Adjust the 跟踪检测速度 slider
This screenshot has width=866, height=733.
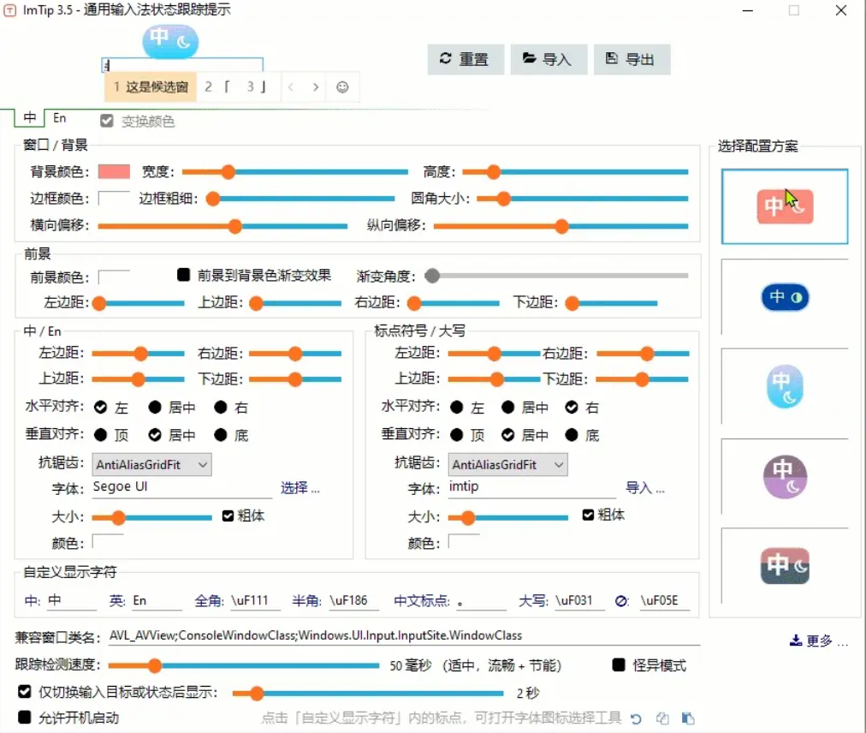pyautogui.click(x=244, y=665)
